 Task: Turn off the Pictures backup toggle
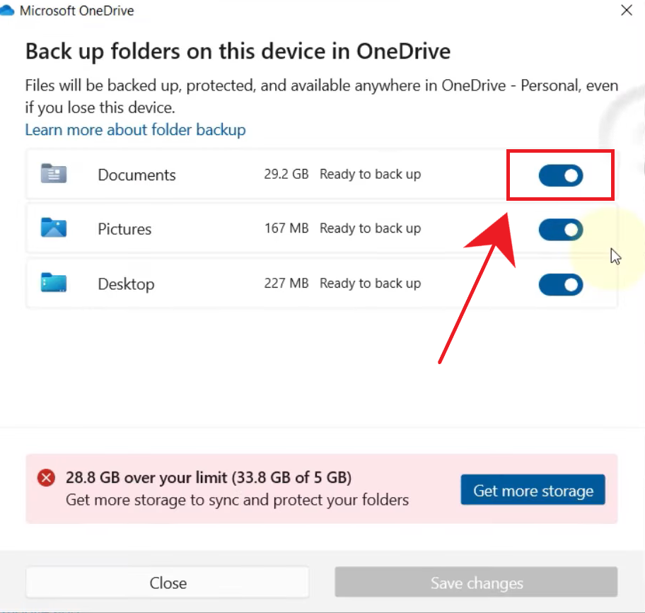(561, 230)
